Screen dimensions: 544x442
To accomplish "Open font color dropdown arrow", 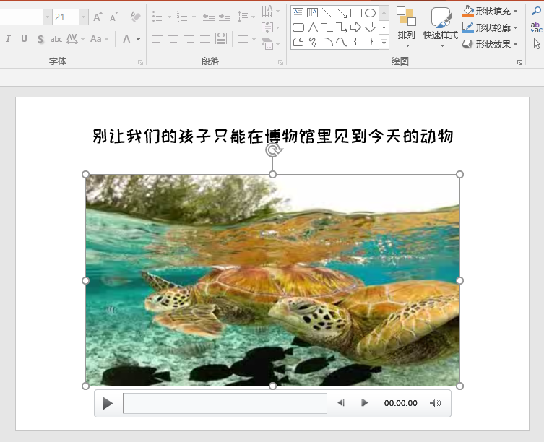I will 139,39.
